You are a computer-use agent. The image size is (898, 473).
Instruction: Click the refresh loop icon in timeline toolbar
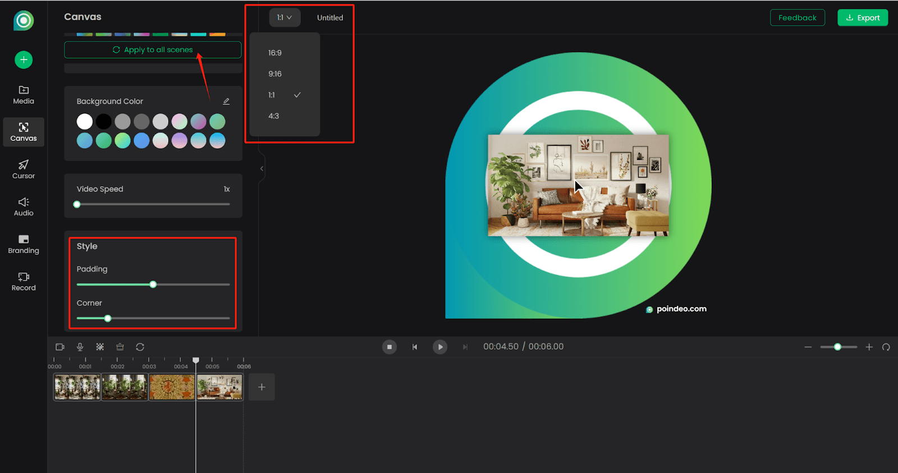coord(140,347)
